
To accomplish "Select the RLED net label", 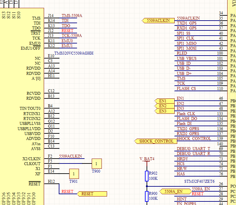I will 182,53.
